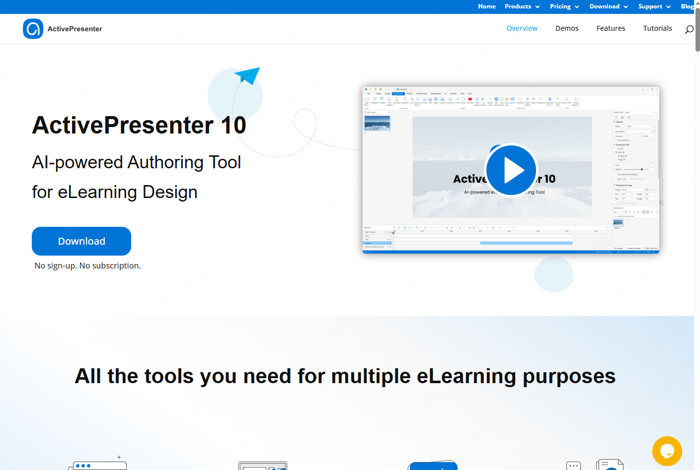Open the Features tab
Viewport: 700px width, 470px height.
click(611, 28)
